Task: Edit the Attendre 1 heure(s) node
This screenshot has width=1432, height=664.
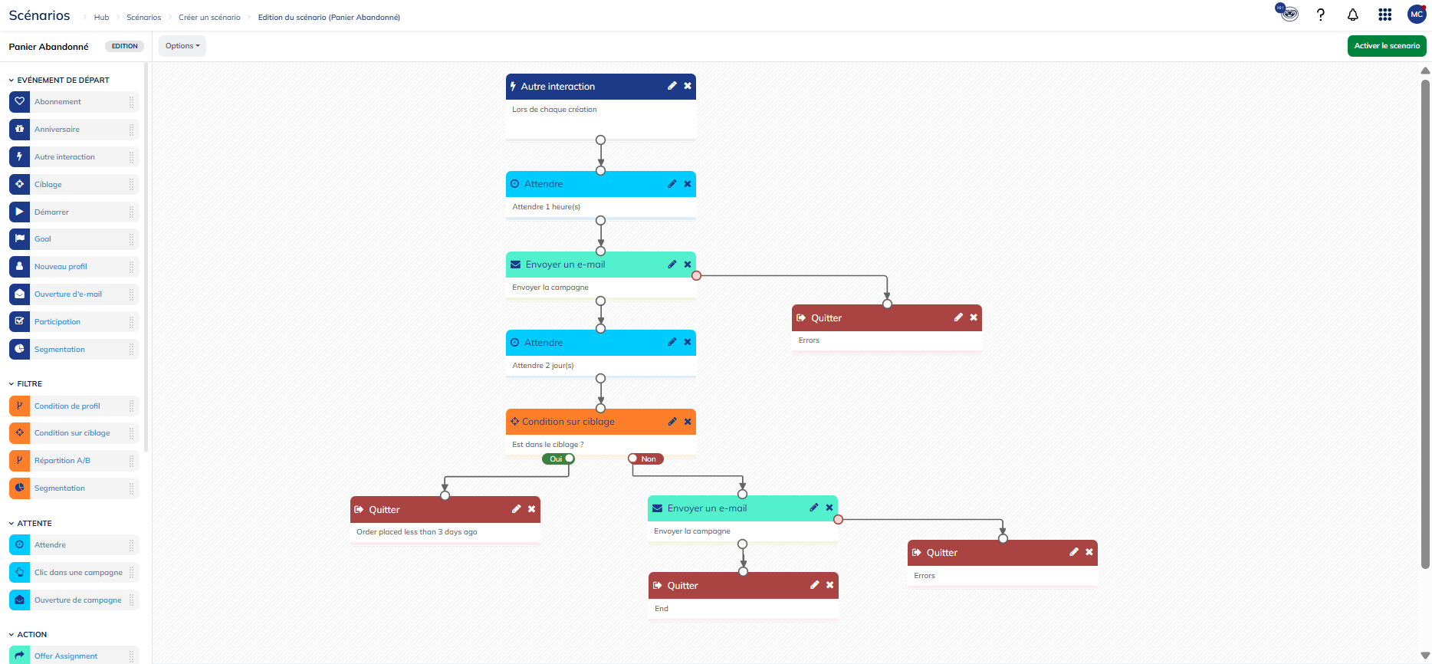Action: click(x=672, y=184)
